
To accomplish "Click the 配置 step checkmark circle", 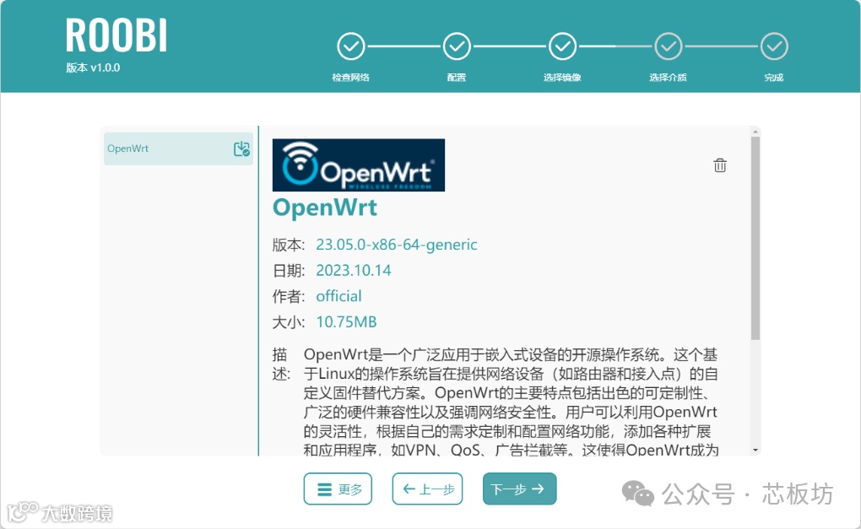I will tap(457, 46).
